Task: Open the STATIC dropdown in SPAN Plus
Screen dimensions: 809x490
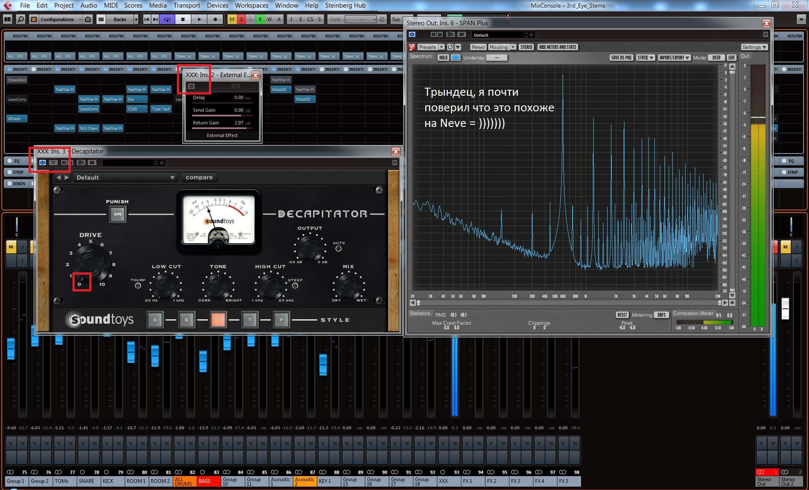Action: click(645, 58)
